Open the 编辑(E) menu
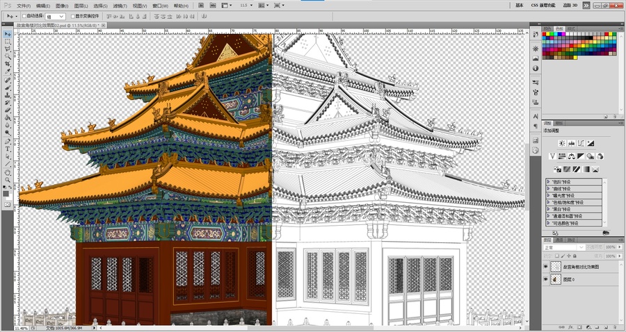This screenshot has height=332, width=626. pos(43,6)
